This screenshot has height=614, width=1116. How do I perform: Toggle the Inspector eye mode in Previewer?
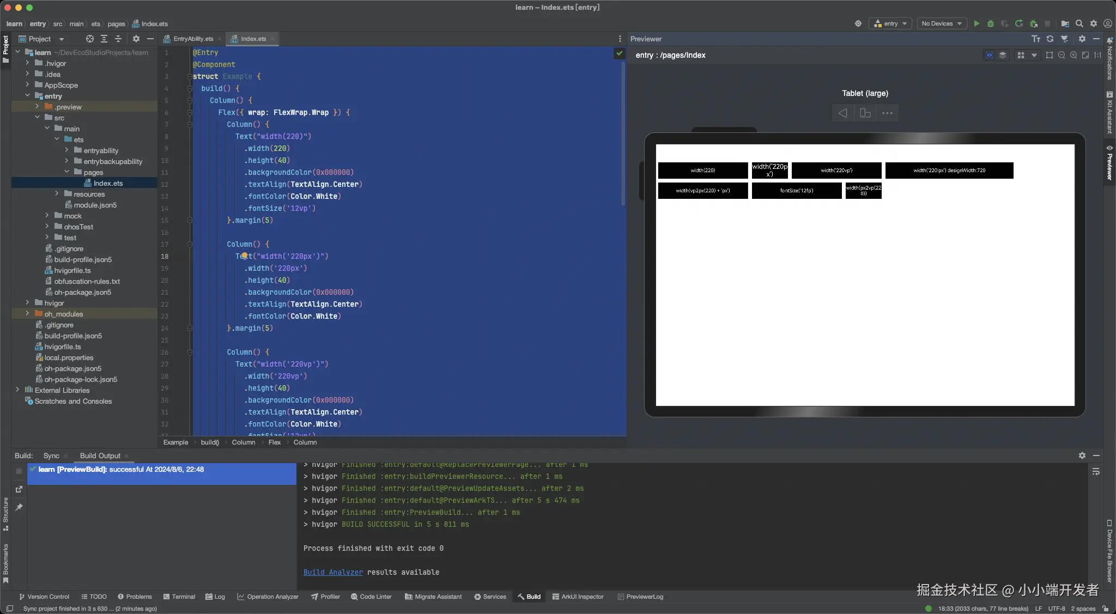989,55
